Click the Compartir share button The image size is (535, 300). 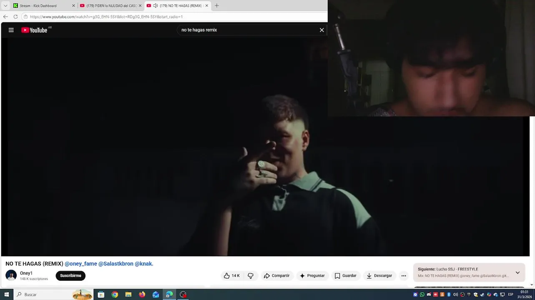276,275
